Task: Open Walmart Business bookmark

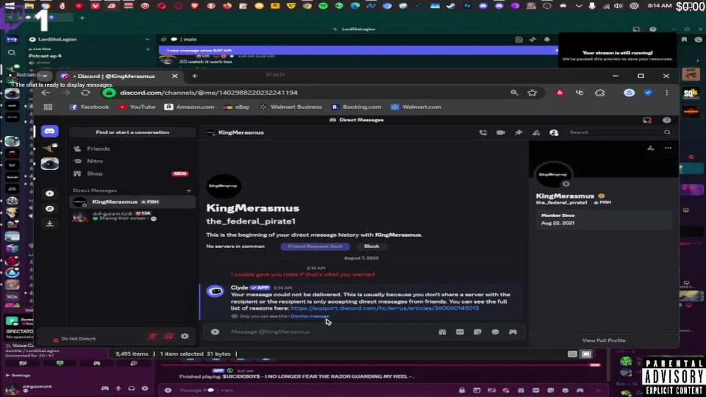Action: point(290,107)
